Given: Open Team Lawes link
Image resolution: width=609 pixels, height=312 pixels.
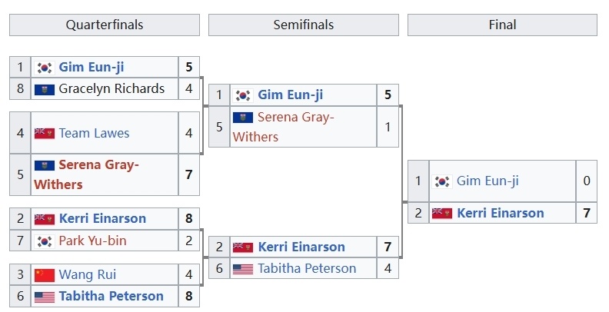Looking at the screenshot, I should (x=94, y=134).
